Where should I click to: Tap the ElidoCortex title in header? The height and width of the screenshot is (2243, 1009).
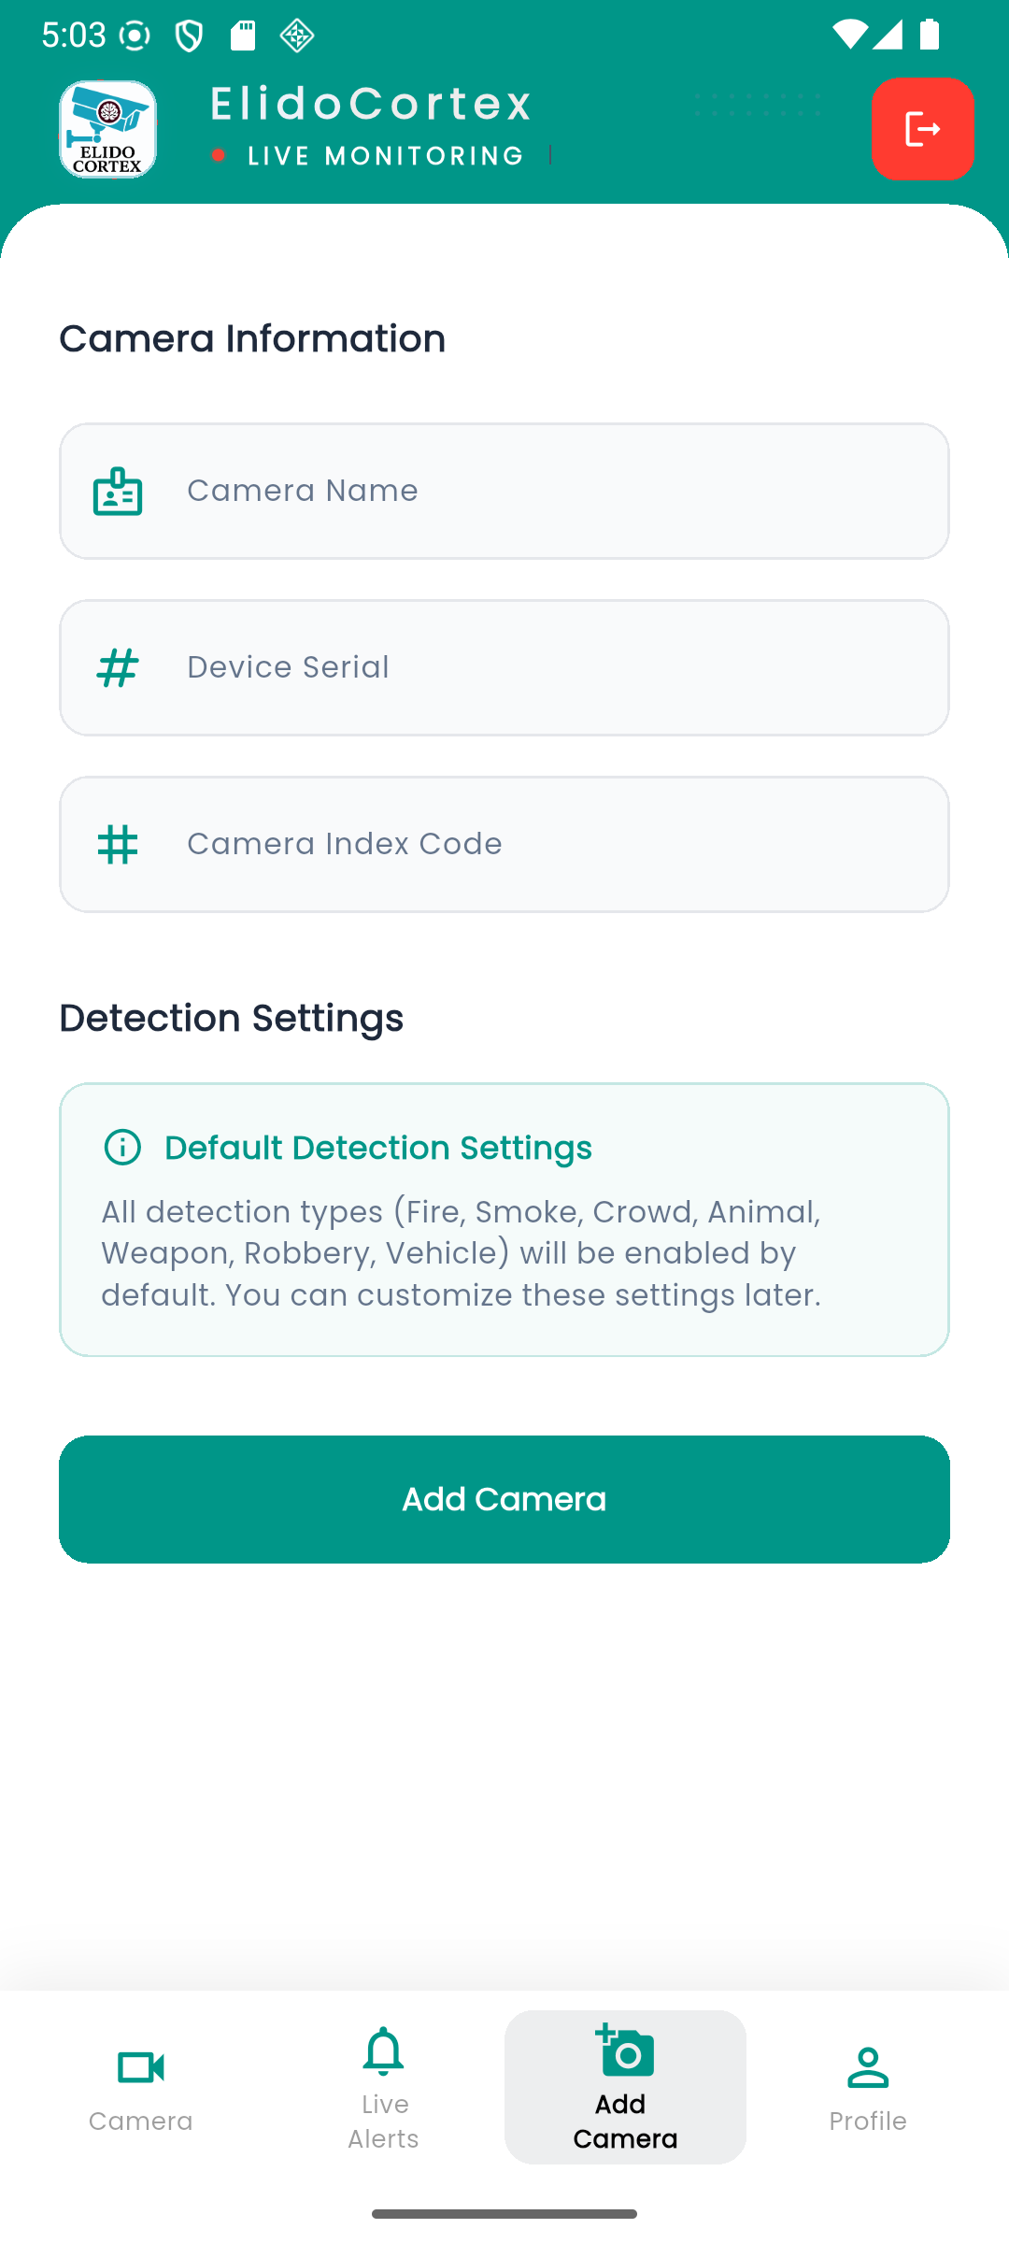(371, 103)
